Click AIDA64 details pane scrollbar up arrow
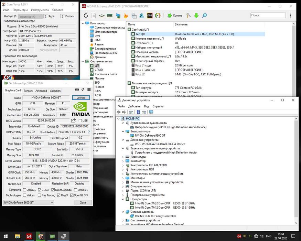The width and height of the screenshot is (301, 241). 294,24
